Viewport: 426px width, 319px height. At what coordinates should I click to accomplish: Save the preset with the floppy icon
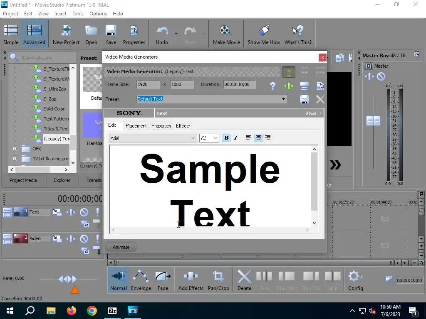click(x=304, y=99)
